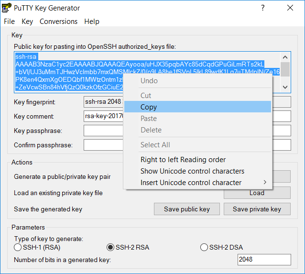Open the Conversions menu
This screenshot has height=274, width=305.
coord(58,22)
